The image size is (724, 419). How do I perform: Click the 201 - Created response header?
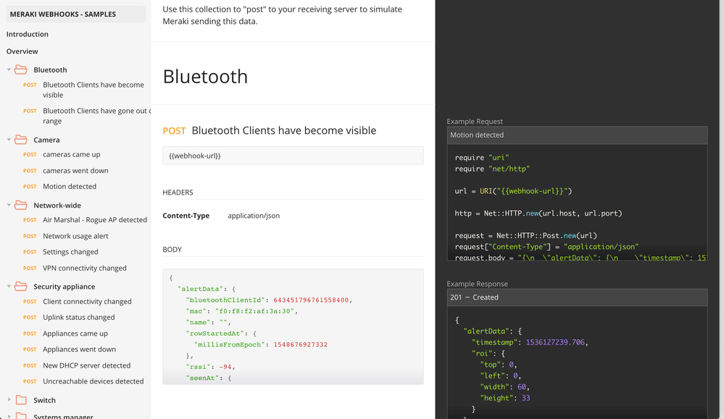(577, 297)
